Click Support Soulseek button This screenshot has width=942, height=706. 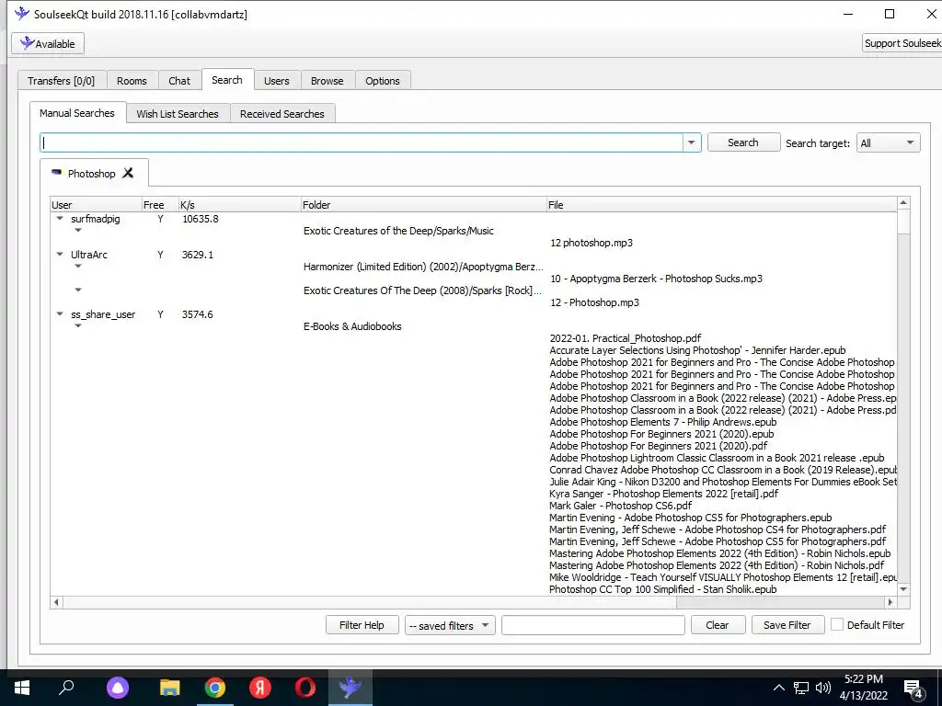click(902, 43)
